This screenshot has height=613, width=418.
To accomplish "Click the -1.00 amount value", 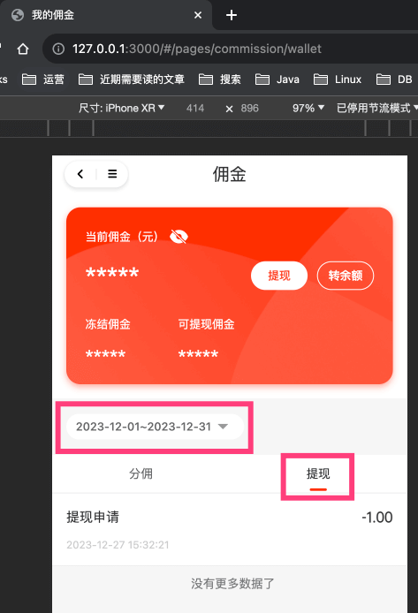I will point(377,518).
